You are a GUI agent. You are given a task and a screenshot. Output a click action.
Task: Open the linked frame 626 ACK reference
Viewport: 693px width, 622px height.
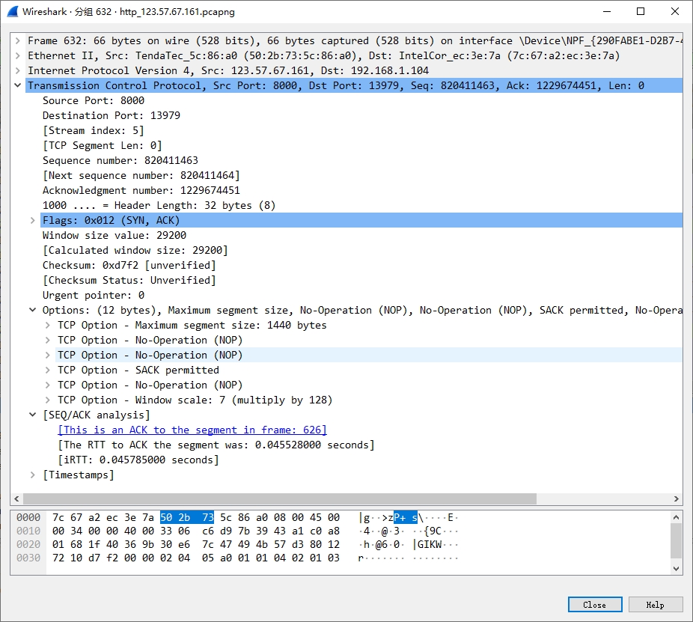click(x=192, y=430)
